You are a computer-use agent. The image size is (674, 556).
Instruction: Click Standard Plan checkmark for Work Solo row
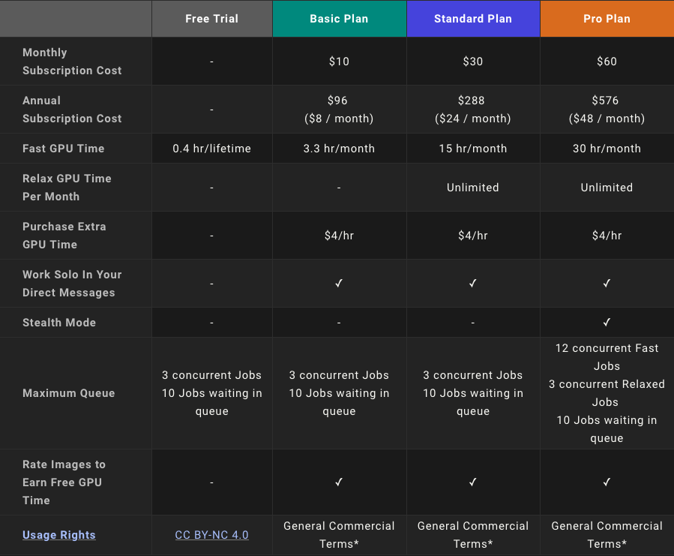click(473, 283)
